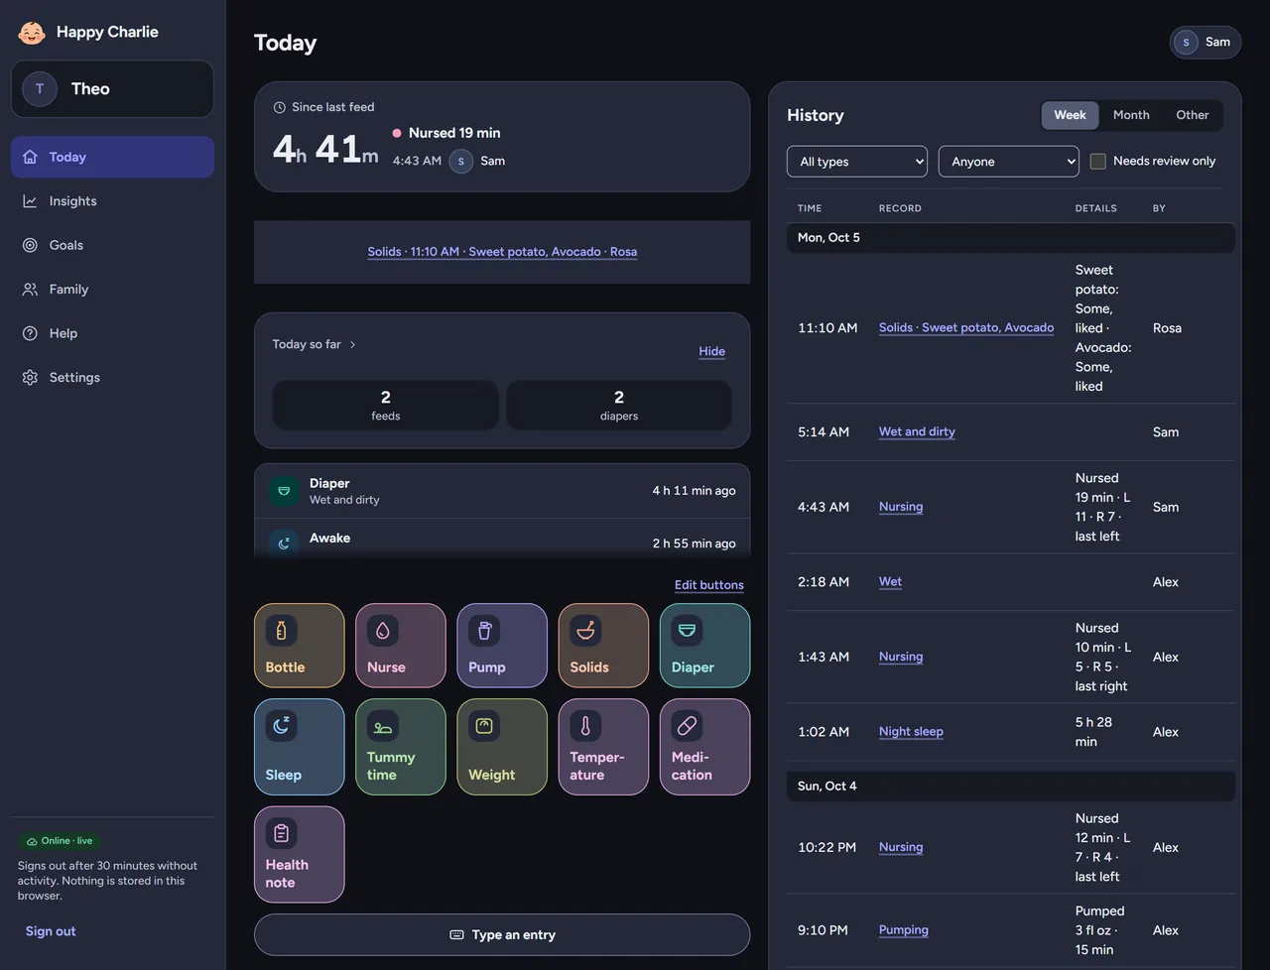Switch child using the Theo selector
The image size is (1270, 970).
click(x=112, y=89)
